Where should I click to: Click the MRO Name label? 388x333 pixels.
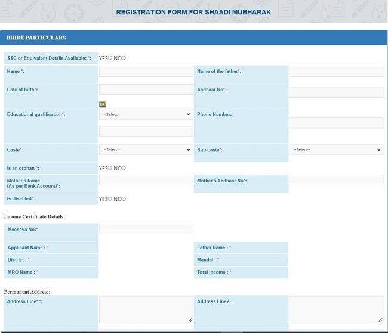tap(23, 272)
